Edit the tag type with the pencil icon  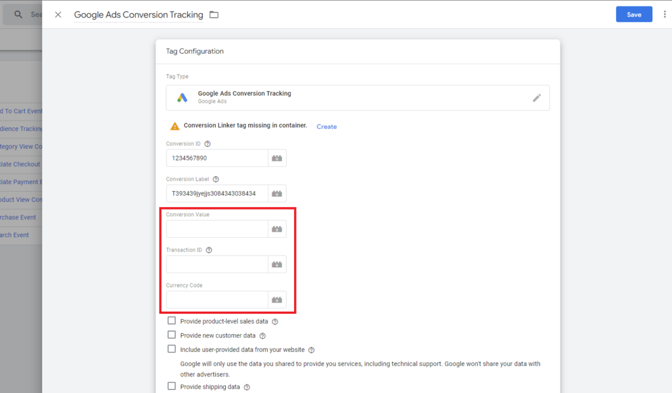click(x=537, y=97)
